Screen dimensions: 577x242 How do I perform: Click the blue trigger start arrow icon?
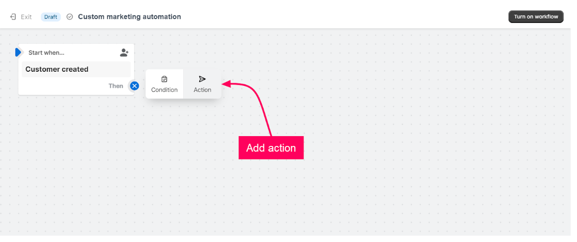point(18,52)
